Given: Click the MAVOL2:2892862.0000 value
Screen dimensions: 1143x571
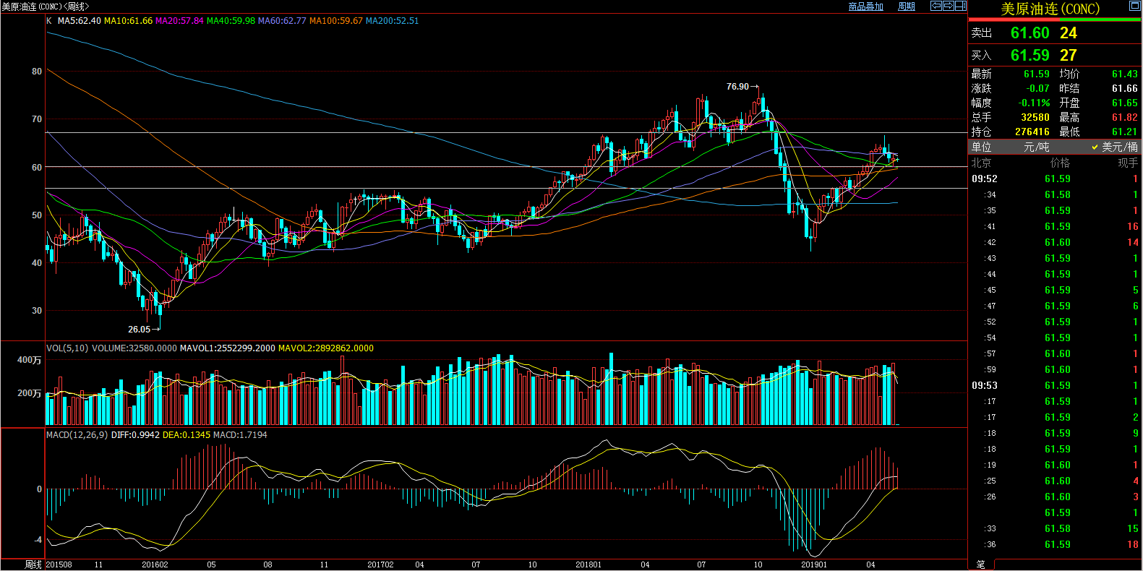Looking at the screenshot, I should pyautogui.click(x=326, y=348).
